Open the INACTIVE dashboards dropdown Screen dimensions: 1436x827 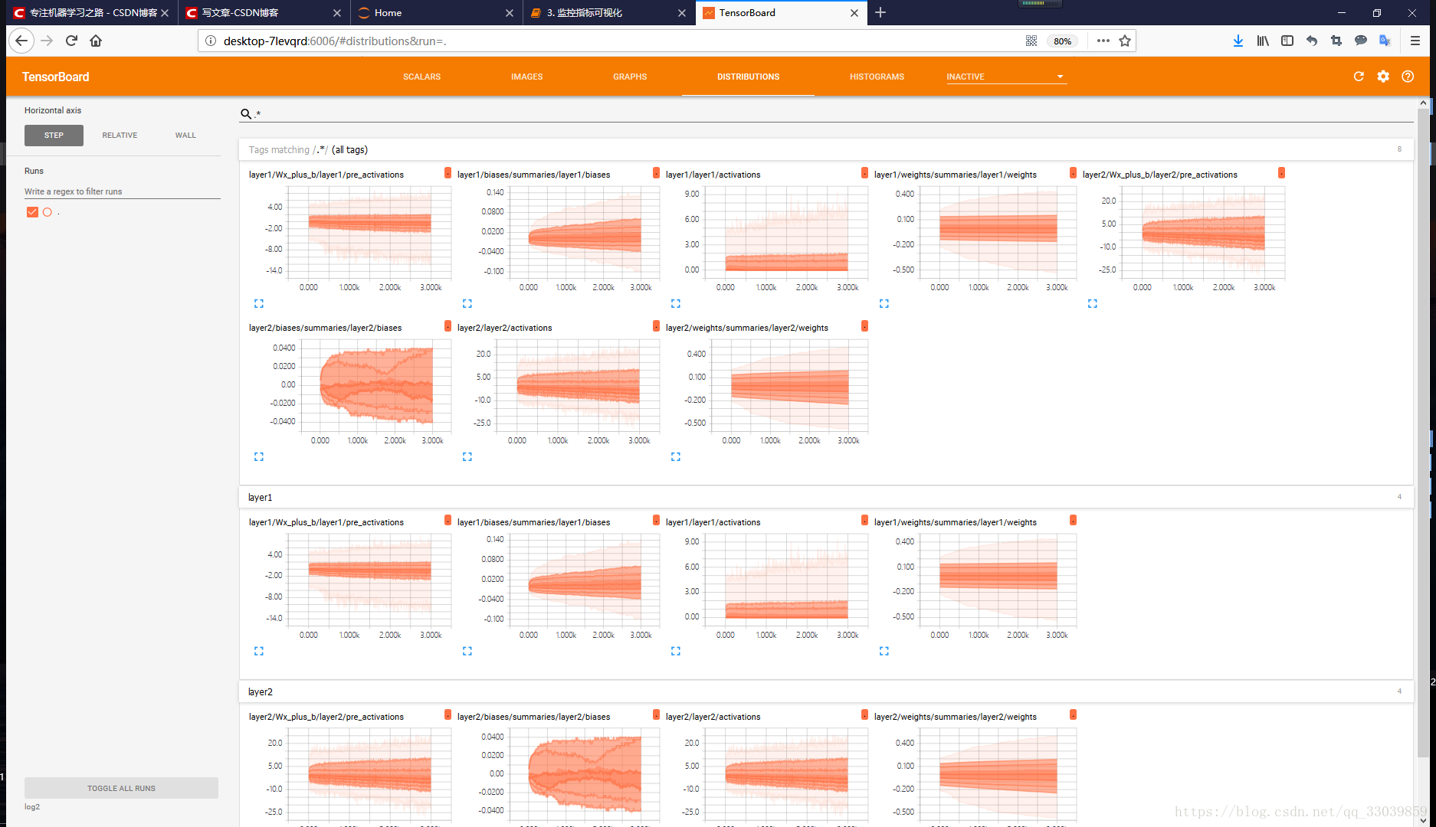[1006, 77]
